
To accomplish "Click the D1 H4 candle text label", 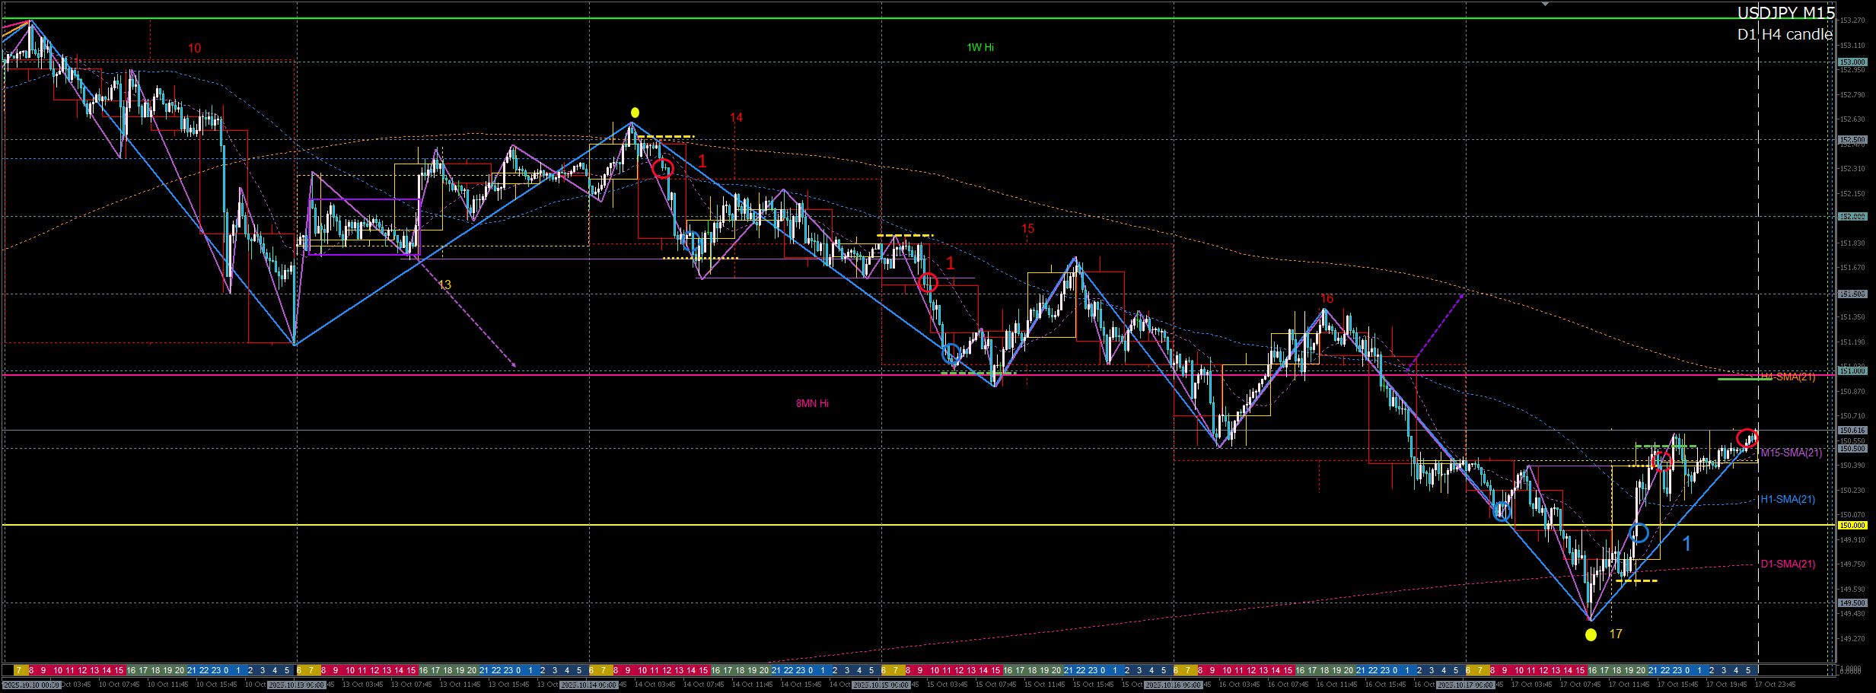I will [x=1784, y=34].
